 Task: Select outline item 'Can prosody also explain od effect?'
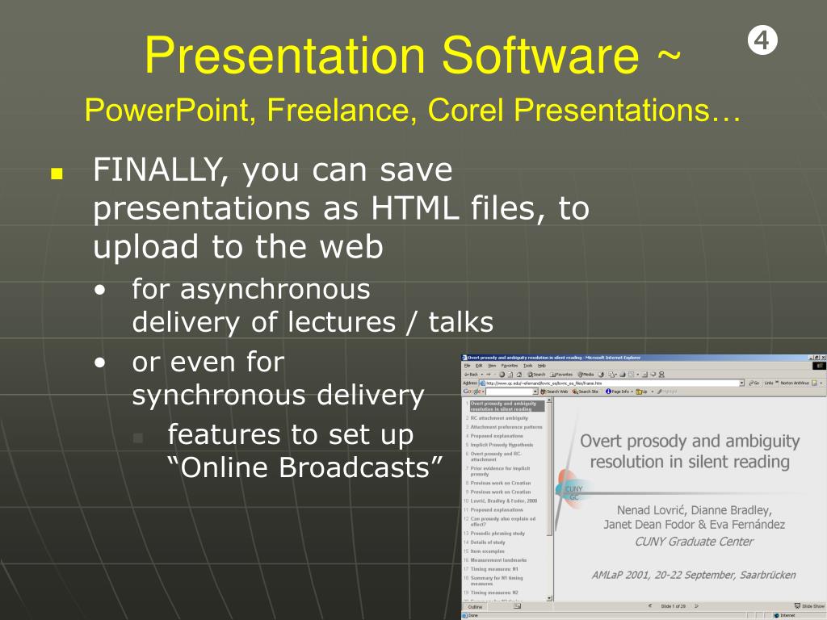pos(502,522)
